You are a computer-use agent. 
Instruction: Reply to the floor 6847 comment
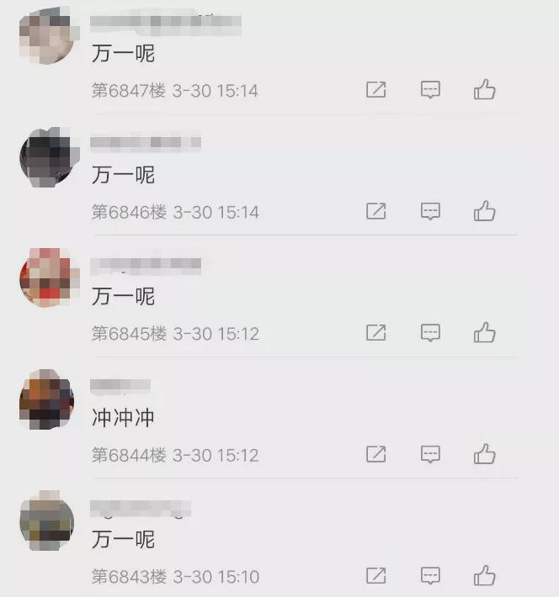(430, 90)
